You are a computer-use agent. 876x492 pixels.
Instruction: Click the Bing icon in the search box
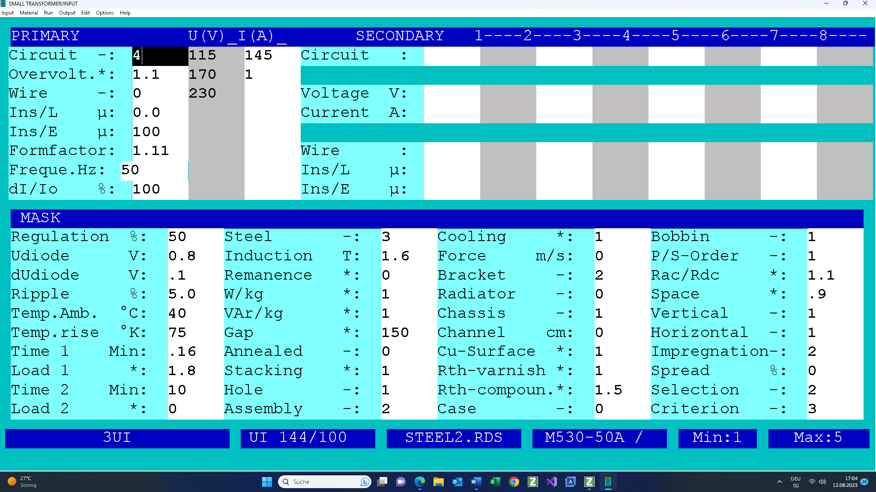365,482
